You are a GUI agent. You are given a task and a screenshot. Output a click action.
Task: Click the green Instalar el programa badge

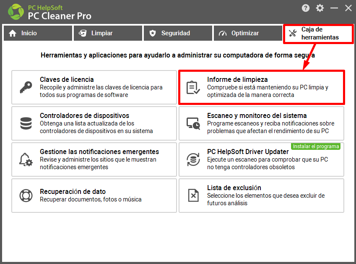(x=316, y=146)
